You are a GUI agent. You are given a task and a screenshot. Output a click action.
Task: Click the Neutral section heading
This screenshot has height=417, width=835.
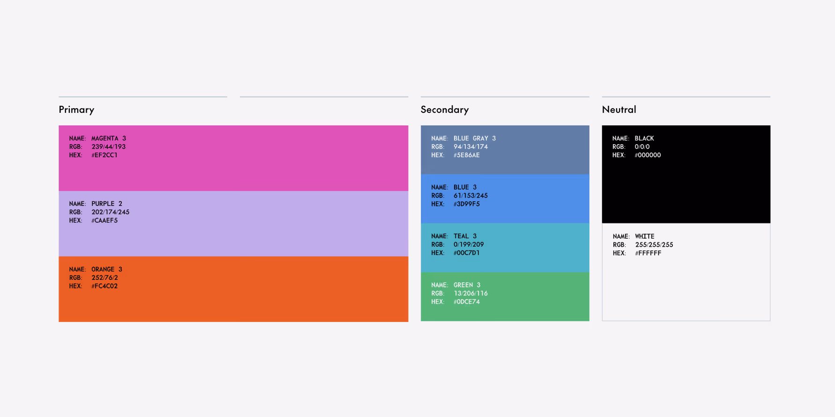[x=619, y=110]
